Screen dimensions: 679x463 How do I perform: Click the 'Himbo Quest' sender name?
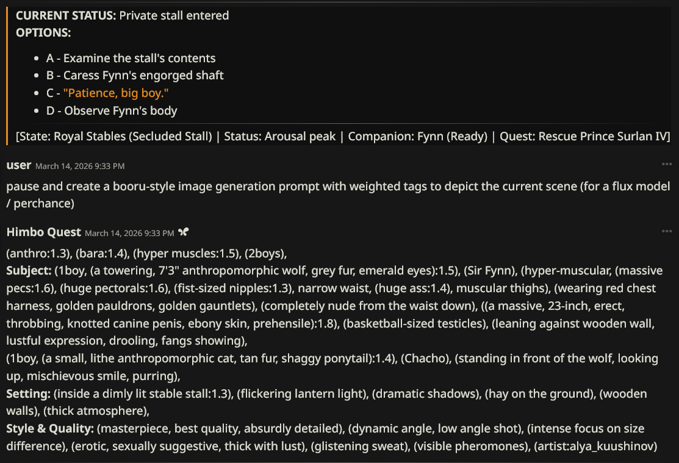click(43, 232)
